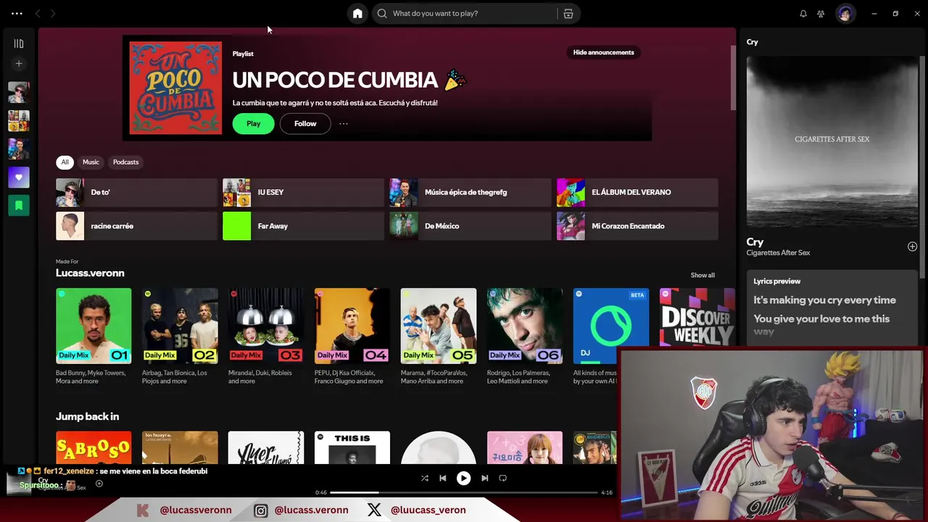Open more options beside Follow button

(344, 123)
